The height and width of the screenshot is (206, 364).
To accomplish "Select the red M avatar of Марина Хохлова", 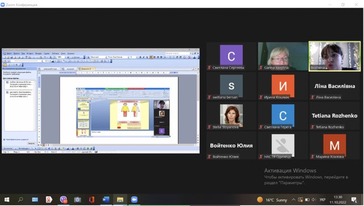I will [334, 145].
